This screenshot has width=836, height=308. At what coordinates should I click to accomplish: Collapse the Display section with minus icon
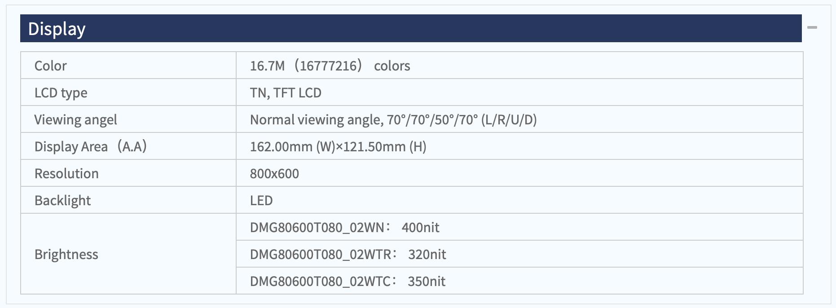coord(812,28)
